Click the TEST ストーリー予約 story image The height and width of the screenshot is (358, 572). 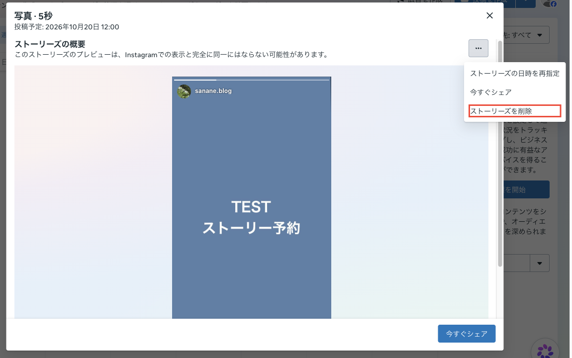[x=251, y=197]
